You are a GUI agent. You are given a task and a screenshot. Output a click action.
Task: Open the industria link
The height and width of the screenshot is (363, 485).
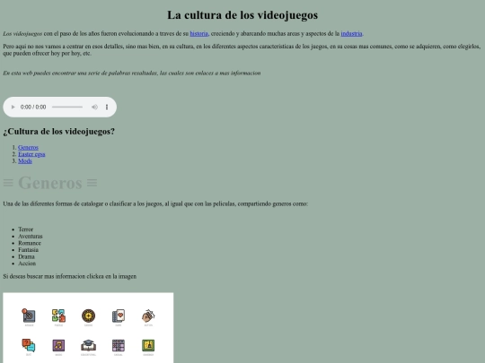[x=351, y=33]
